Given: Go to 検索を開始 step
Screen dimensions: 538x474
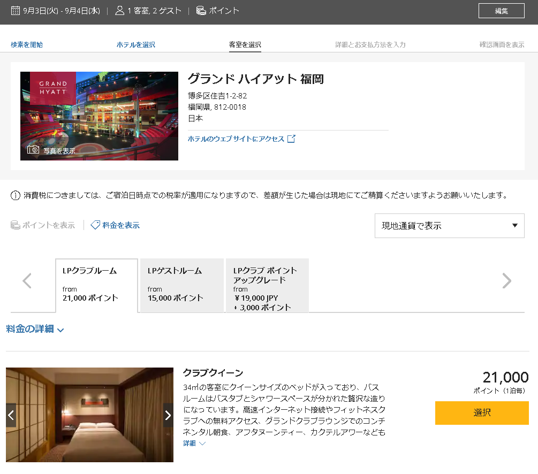Looking at the screenshot, I should pyautogui.click(x=27, y=44).
